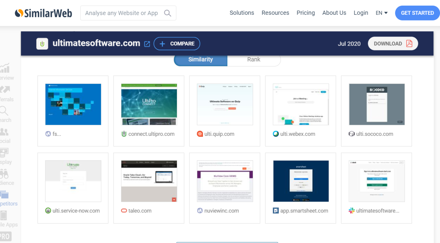This screenshot has height=243, width=440.
Task: Open the app.smartsheet.com link
Action: (304, 211)
